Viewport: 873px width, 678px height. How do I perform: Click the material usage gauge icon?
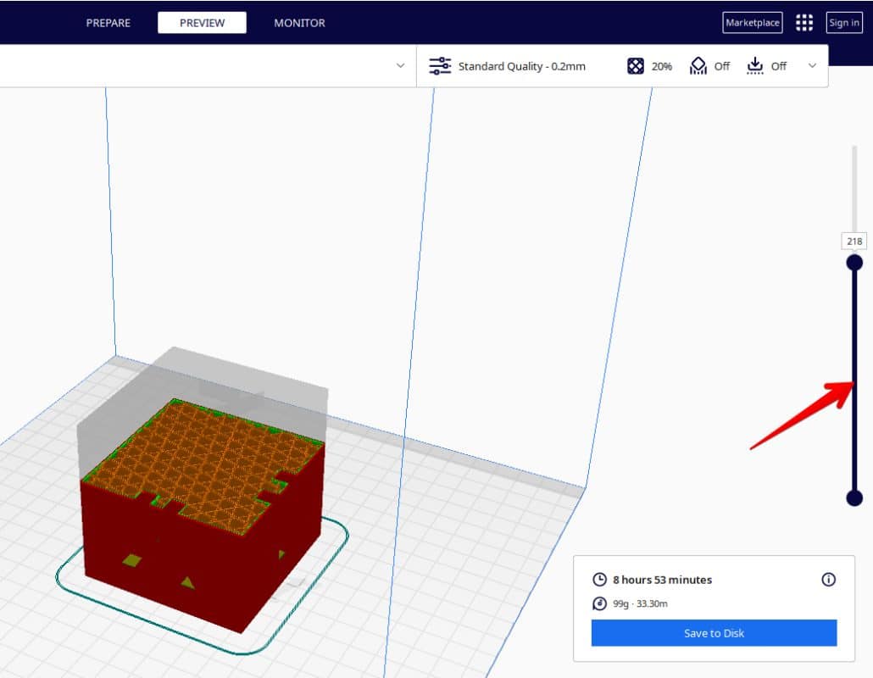tap(598, 603)
